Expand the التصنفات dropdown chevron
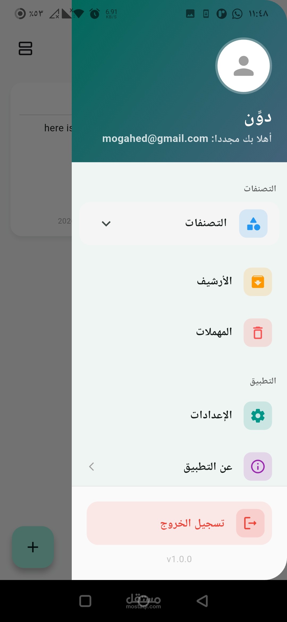The height and width of the screenshot is (622, 287). point(106,224)
